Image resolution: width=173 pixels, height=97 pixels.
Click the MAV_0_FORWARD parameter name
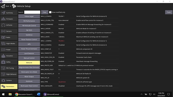pos(47,24)
